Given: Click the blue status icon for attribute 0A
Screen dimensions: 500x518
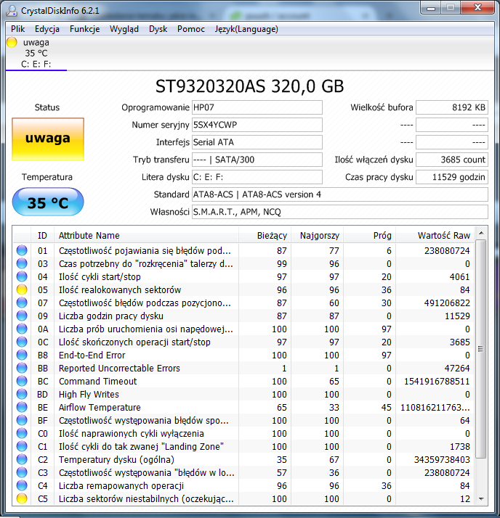Looking at the screenshot, I should point(22,329).
